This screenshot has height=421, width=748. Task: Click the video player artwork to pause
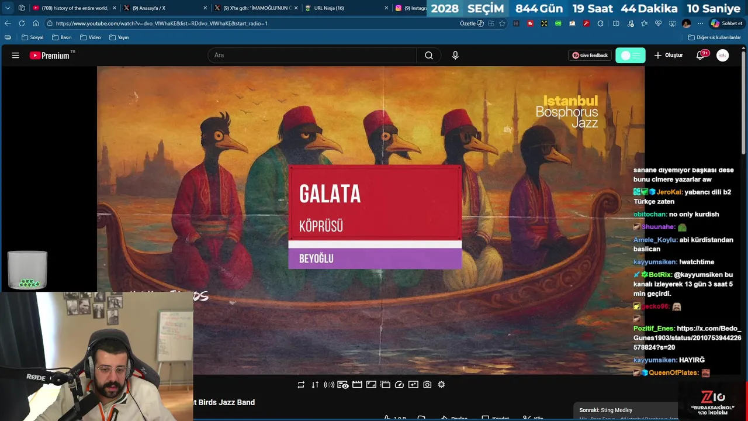[x=370, y=220]
